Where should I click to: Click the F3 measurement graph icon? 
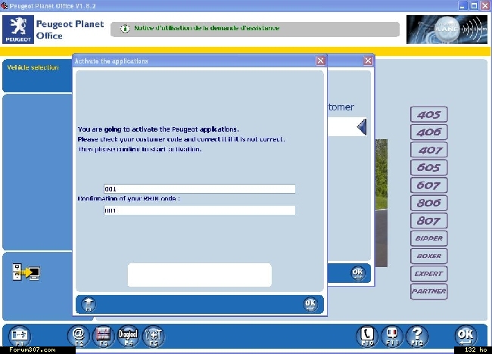pos(103,336)
